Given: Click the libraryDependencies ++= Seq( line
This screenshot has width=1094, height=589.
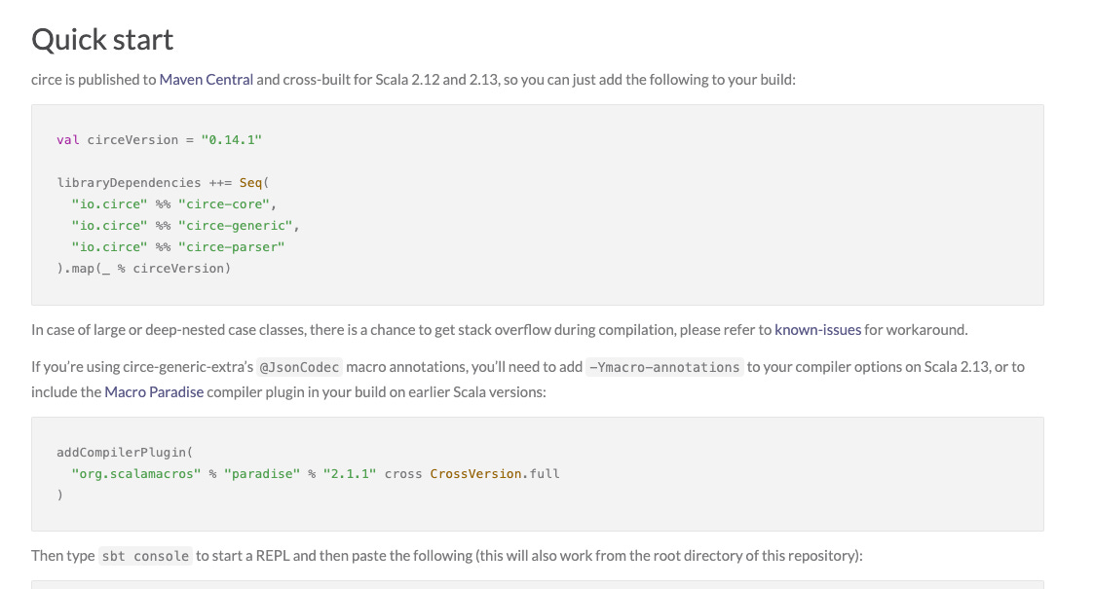Looking at the screenshot, I should [163, 183].
